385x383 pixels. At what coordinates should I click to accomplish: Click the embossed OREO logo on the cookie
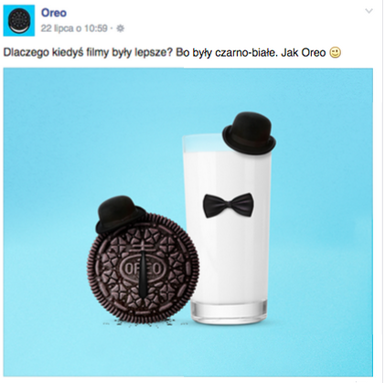click(141, 269)
